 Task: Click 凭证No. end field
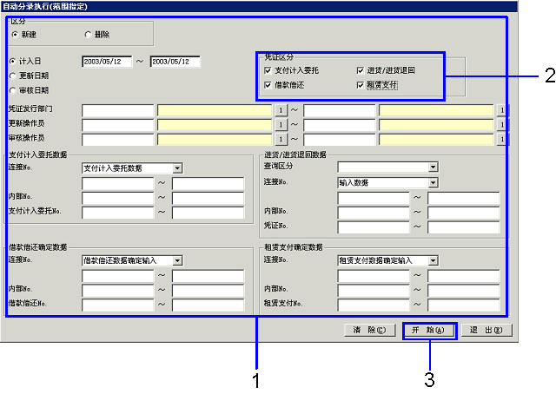pyautogui.click(x=464, y=227)
